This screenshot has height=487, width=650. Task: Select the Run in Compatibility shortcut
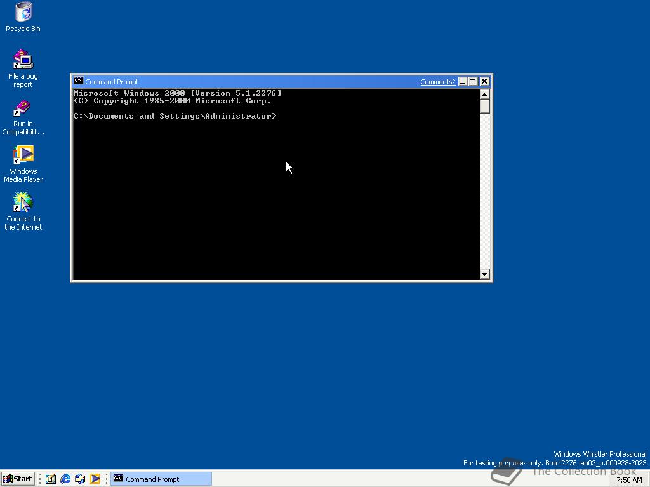pos(23,117)
